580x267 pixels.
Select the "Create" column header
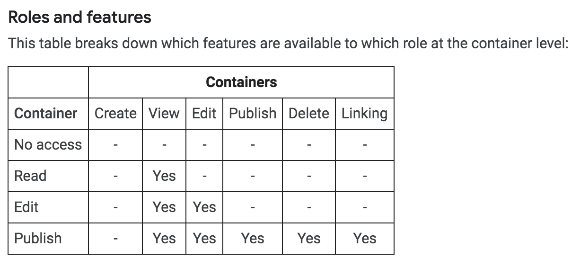[x=115, y=114]
